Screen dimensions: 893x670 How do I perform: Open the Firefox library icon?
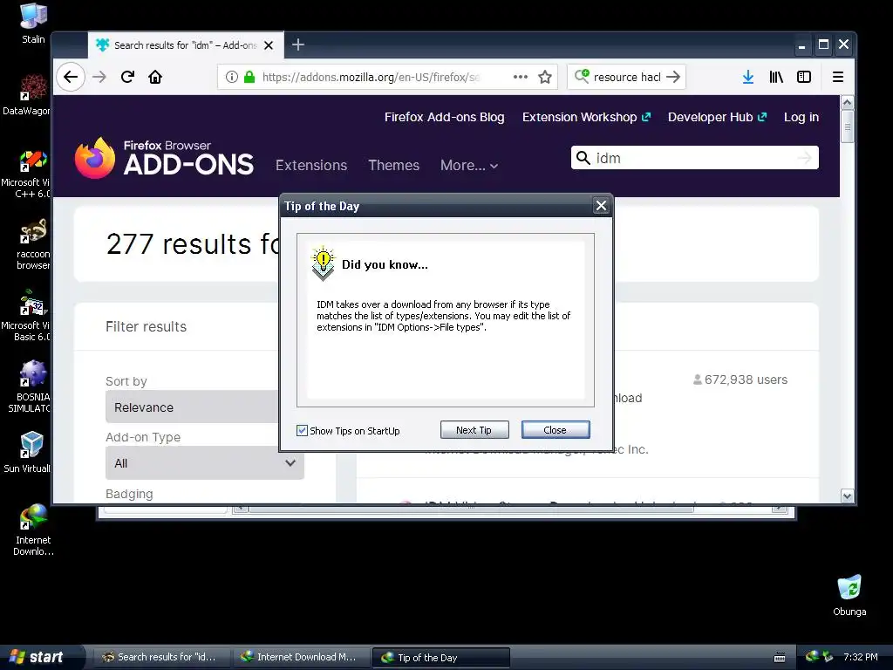[x=776, y=77]
